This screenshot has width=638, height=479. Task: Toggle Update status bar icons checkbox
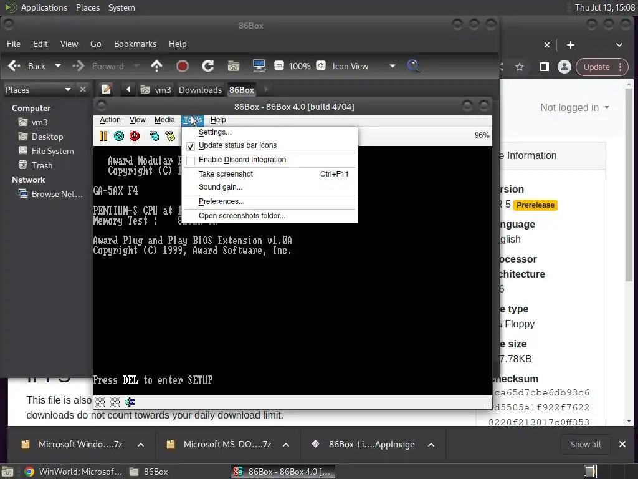pos(191,146)
